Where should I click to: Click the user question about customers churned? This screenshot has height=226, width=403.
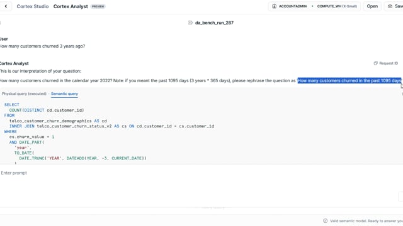point(42,46)
